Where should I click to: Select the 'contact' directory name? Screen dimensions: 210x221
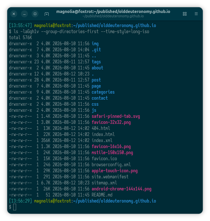coord(100,98)
